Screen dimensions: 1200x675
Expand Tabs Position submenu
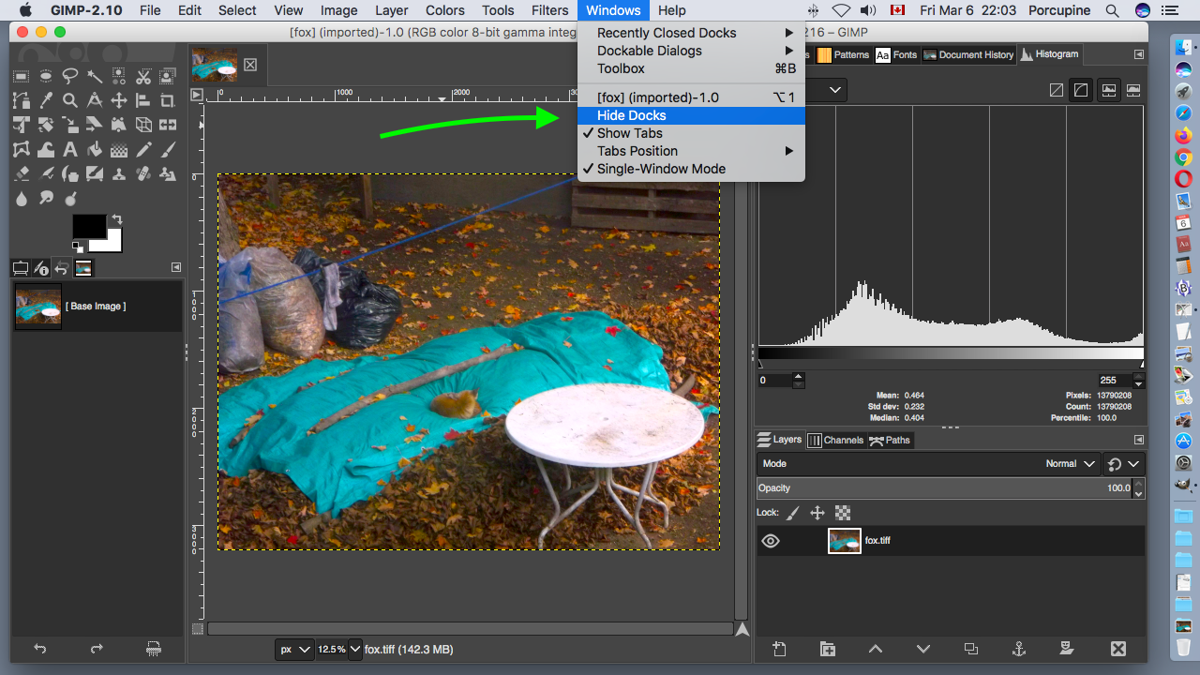(x=691, y=151)
